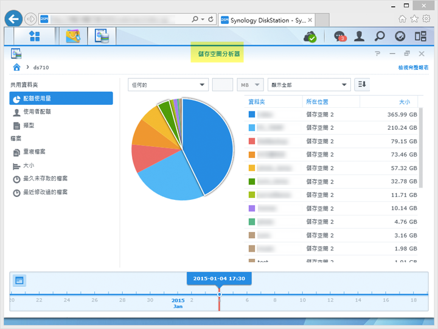Open new blank browser tab
438x329 pixels.
tap(322, 20)
